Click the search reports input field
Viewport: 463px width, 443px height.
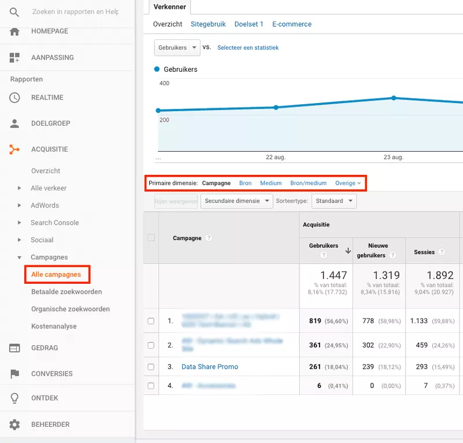point(75,12)
